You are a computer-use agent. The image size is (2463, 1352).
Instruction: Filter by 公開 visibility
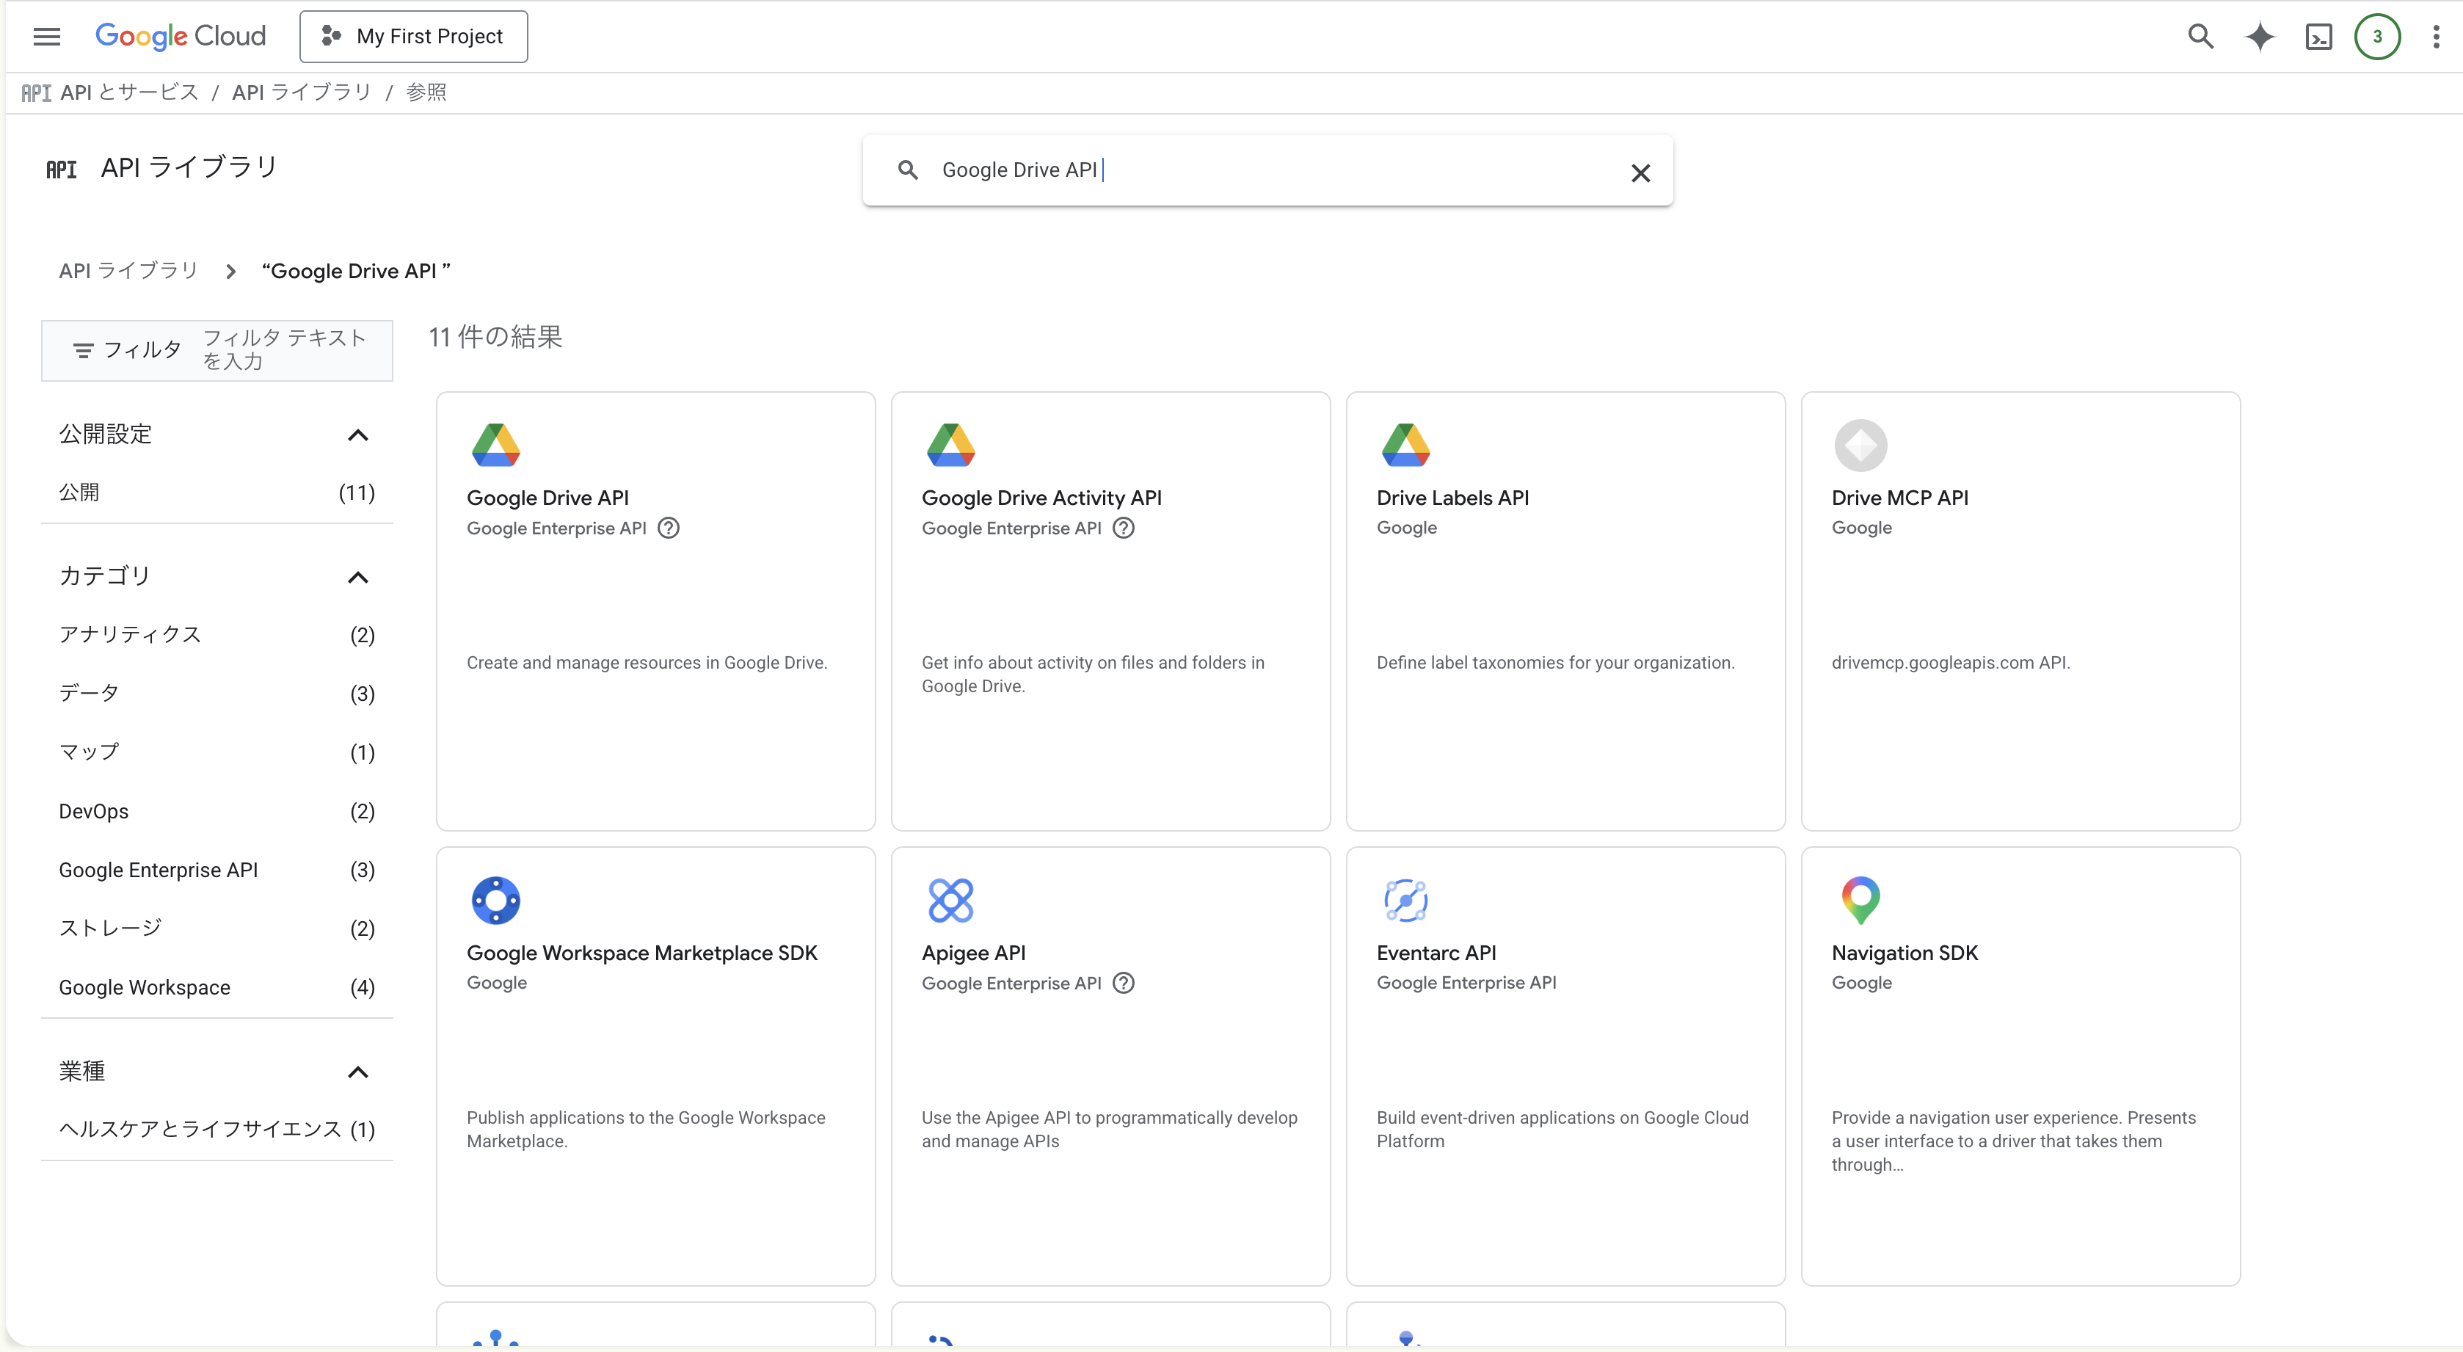pos(217,493)
